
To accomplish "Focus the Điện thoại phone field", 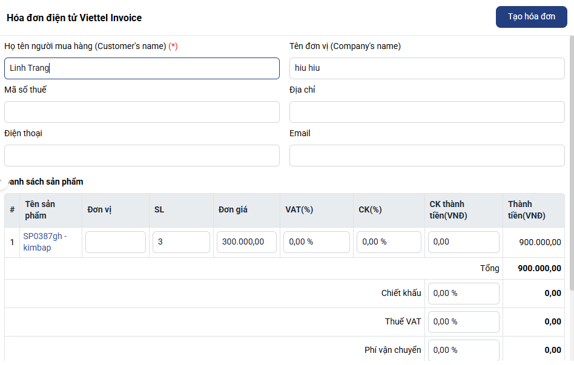I will 142,156.
